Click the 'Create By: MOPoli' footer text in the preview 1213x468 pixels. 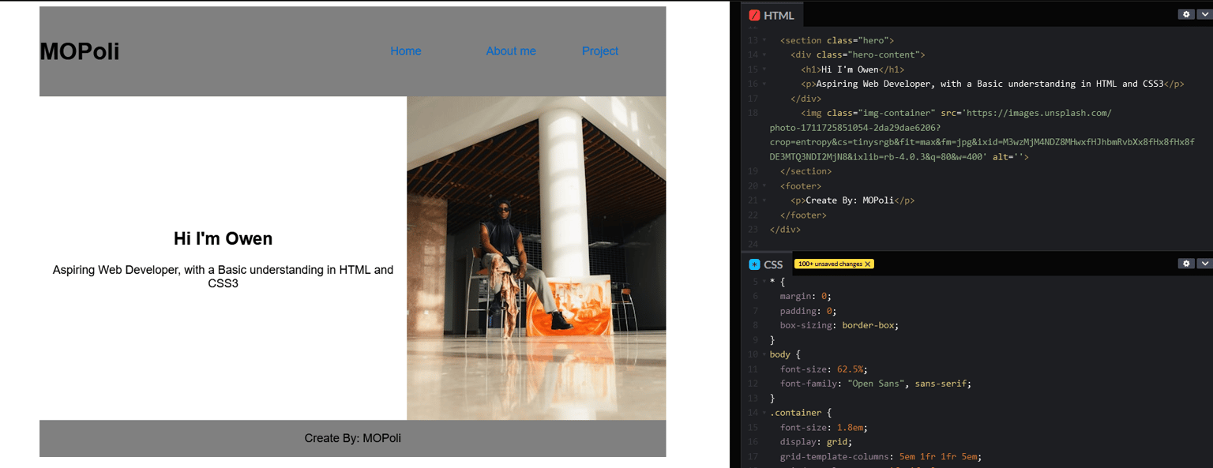(353, 438)
